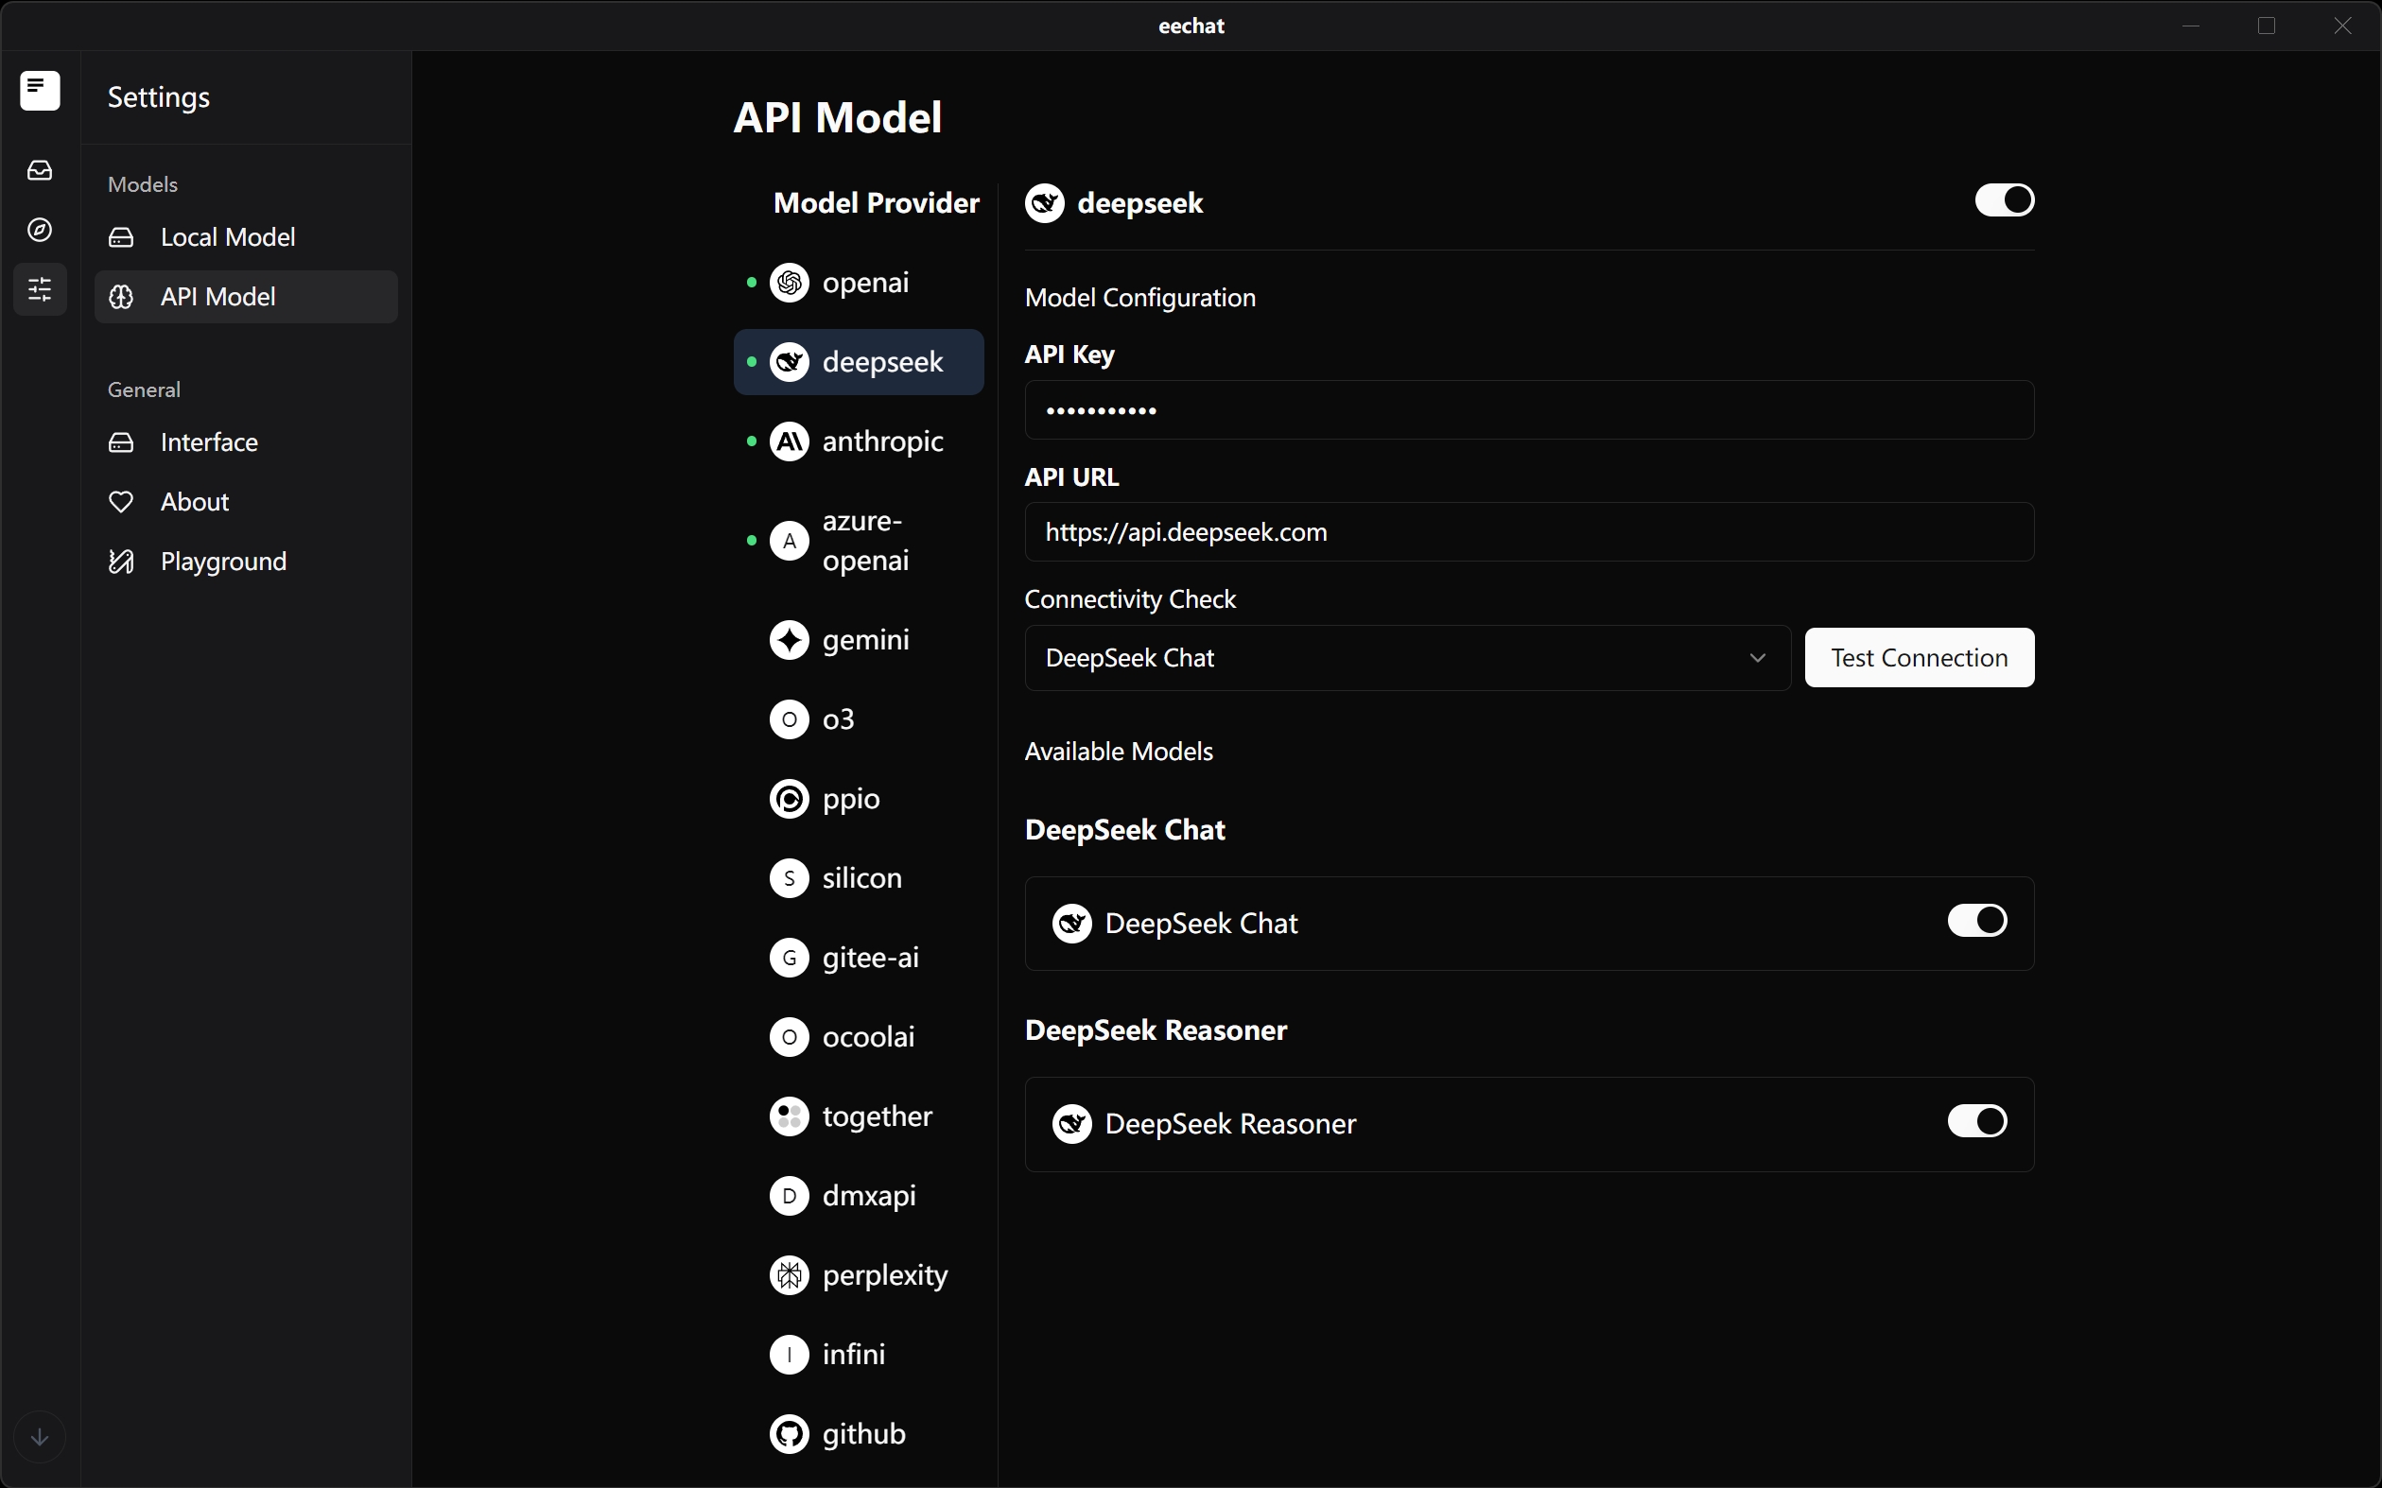This screenshot has width=2382, height=1488.
Task: Open the Local Model settings page
Action: coord(227,237)
